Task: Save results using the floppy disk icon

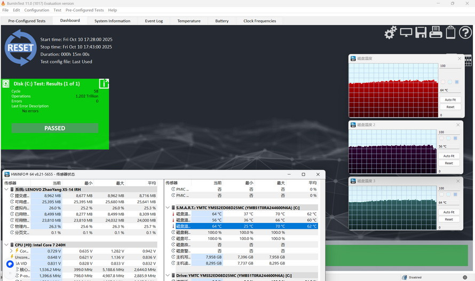Action: coord(421,32)
